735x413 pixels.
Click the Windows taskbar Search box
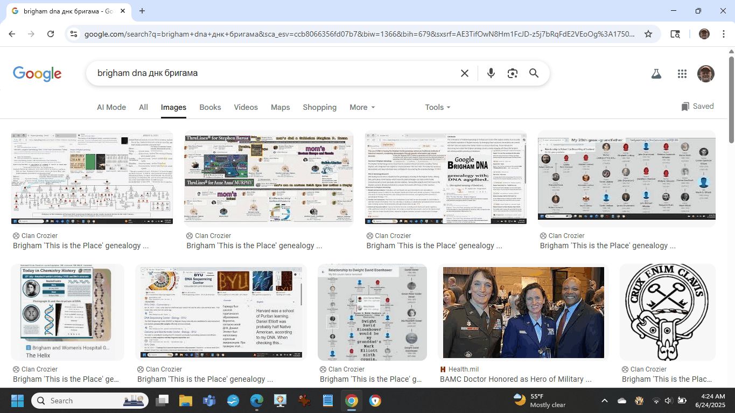[x=90, y=401]
